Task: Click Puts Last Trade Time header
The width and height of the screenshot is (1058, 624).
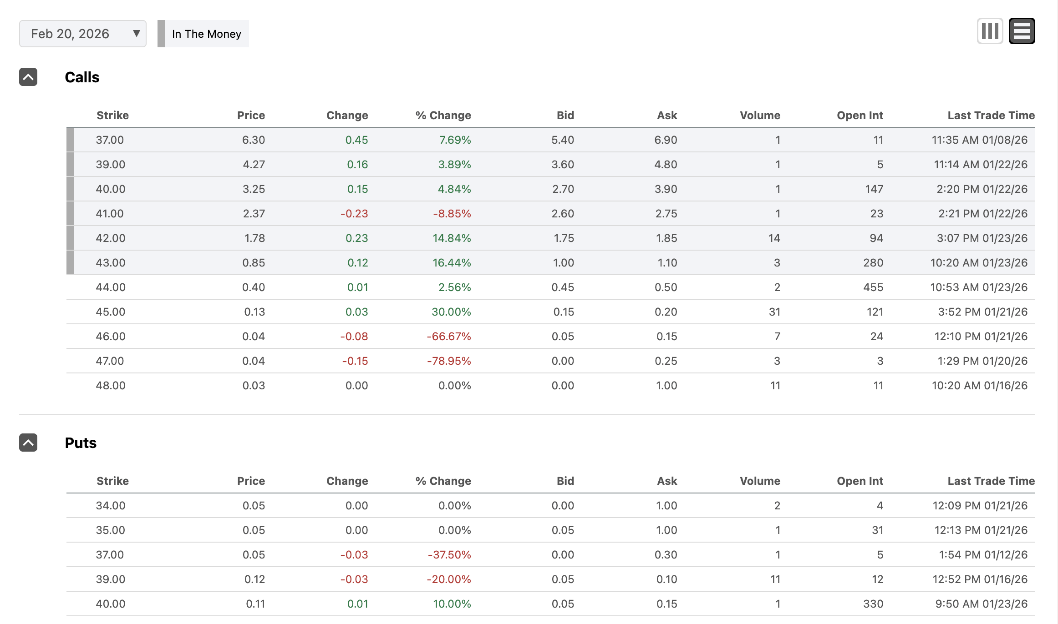Action: click(x=991, y=481)
